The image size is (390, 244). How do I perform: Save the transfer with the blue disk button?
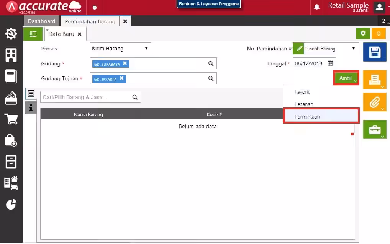pyautogui.click(x=375, y=52)
